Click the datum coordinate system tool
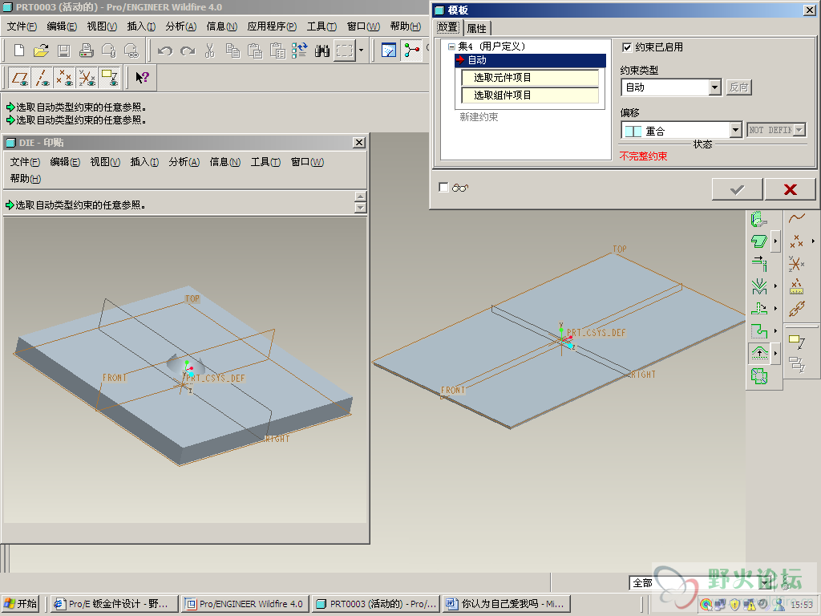The height and width of the screenshot is (616, 821). (796, 263)
